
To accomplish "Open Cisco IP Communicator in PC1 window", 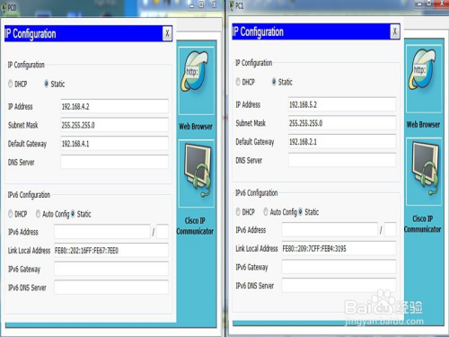I will click(x=424, y=172).
